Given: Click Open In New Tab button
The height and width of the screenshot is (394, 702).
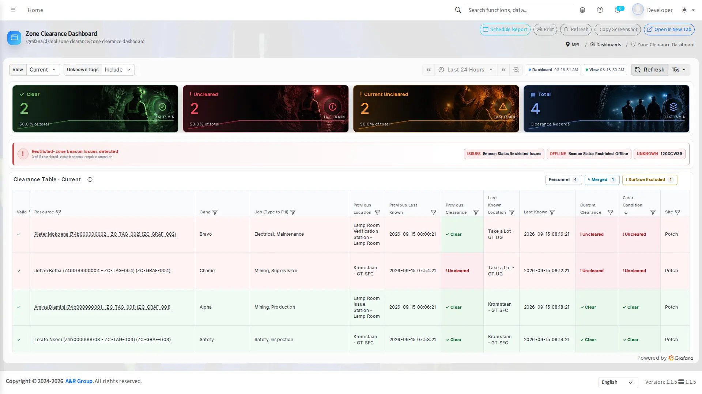Looking at the screenshot, I should coord(669,30).
